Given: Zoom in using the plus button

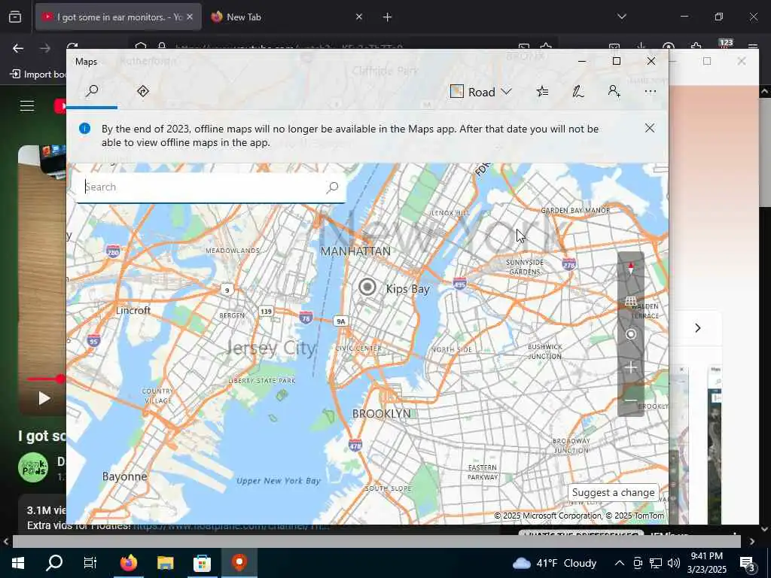Looking at the screenshot, I should click(x=631, y=367).
